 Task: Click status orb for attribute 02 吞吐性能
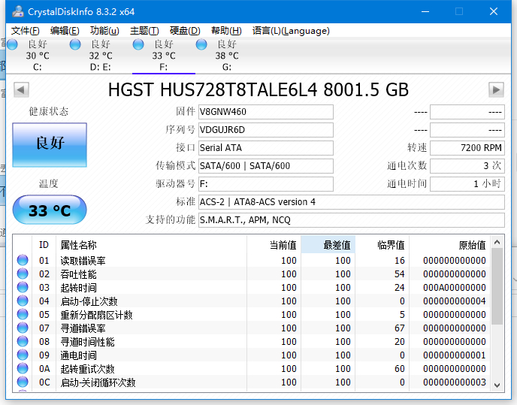click(23, 274)
